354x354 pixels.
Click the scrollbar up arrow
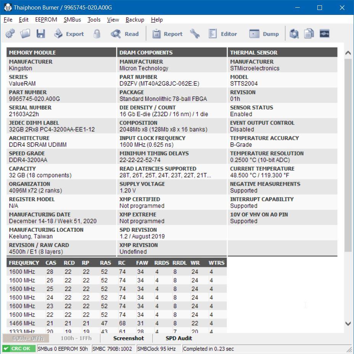click(348, 53)
